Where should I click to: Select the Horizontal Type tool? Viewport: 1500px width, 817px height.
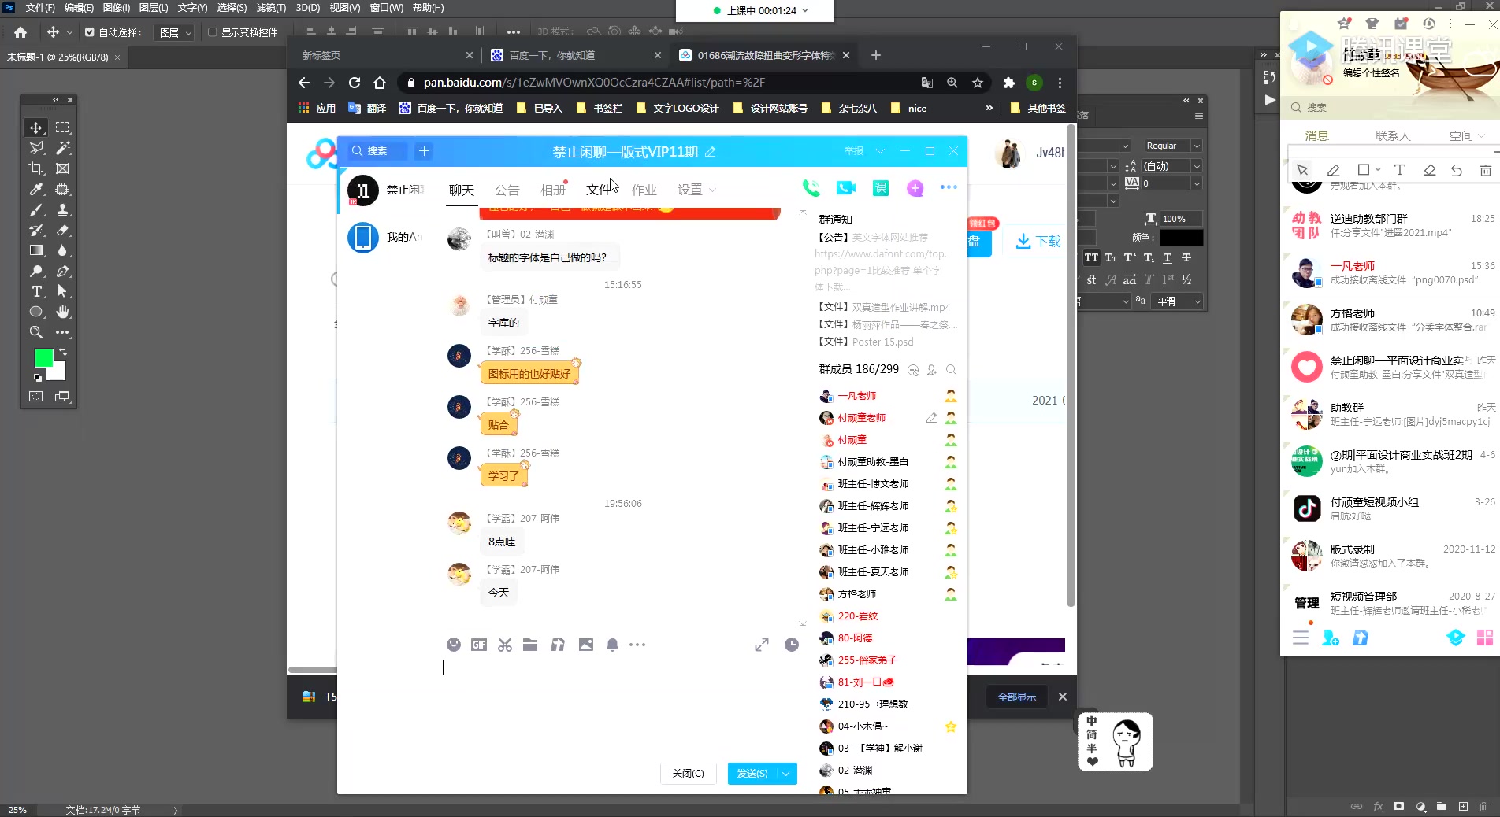coord(36,291)
